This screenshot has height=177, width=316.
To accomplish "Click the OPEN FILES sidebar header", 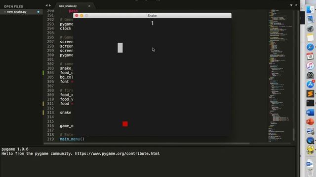I will [x=13, y=6].
